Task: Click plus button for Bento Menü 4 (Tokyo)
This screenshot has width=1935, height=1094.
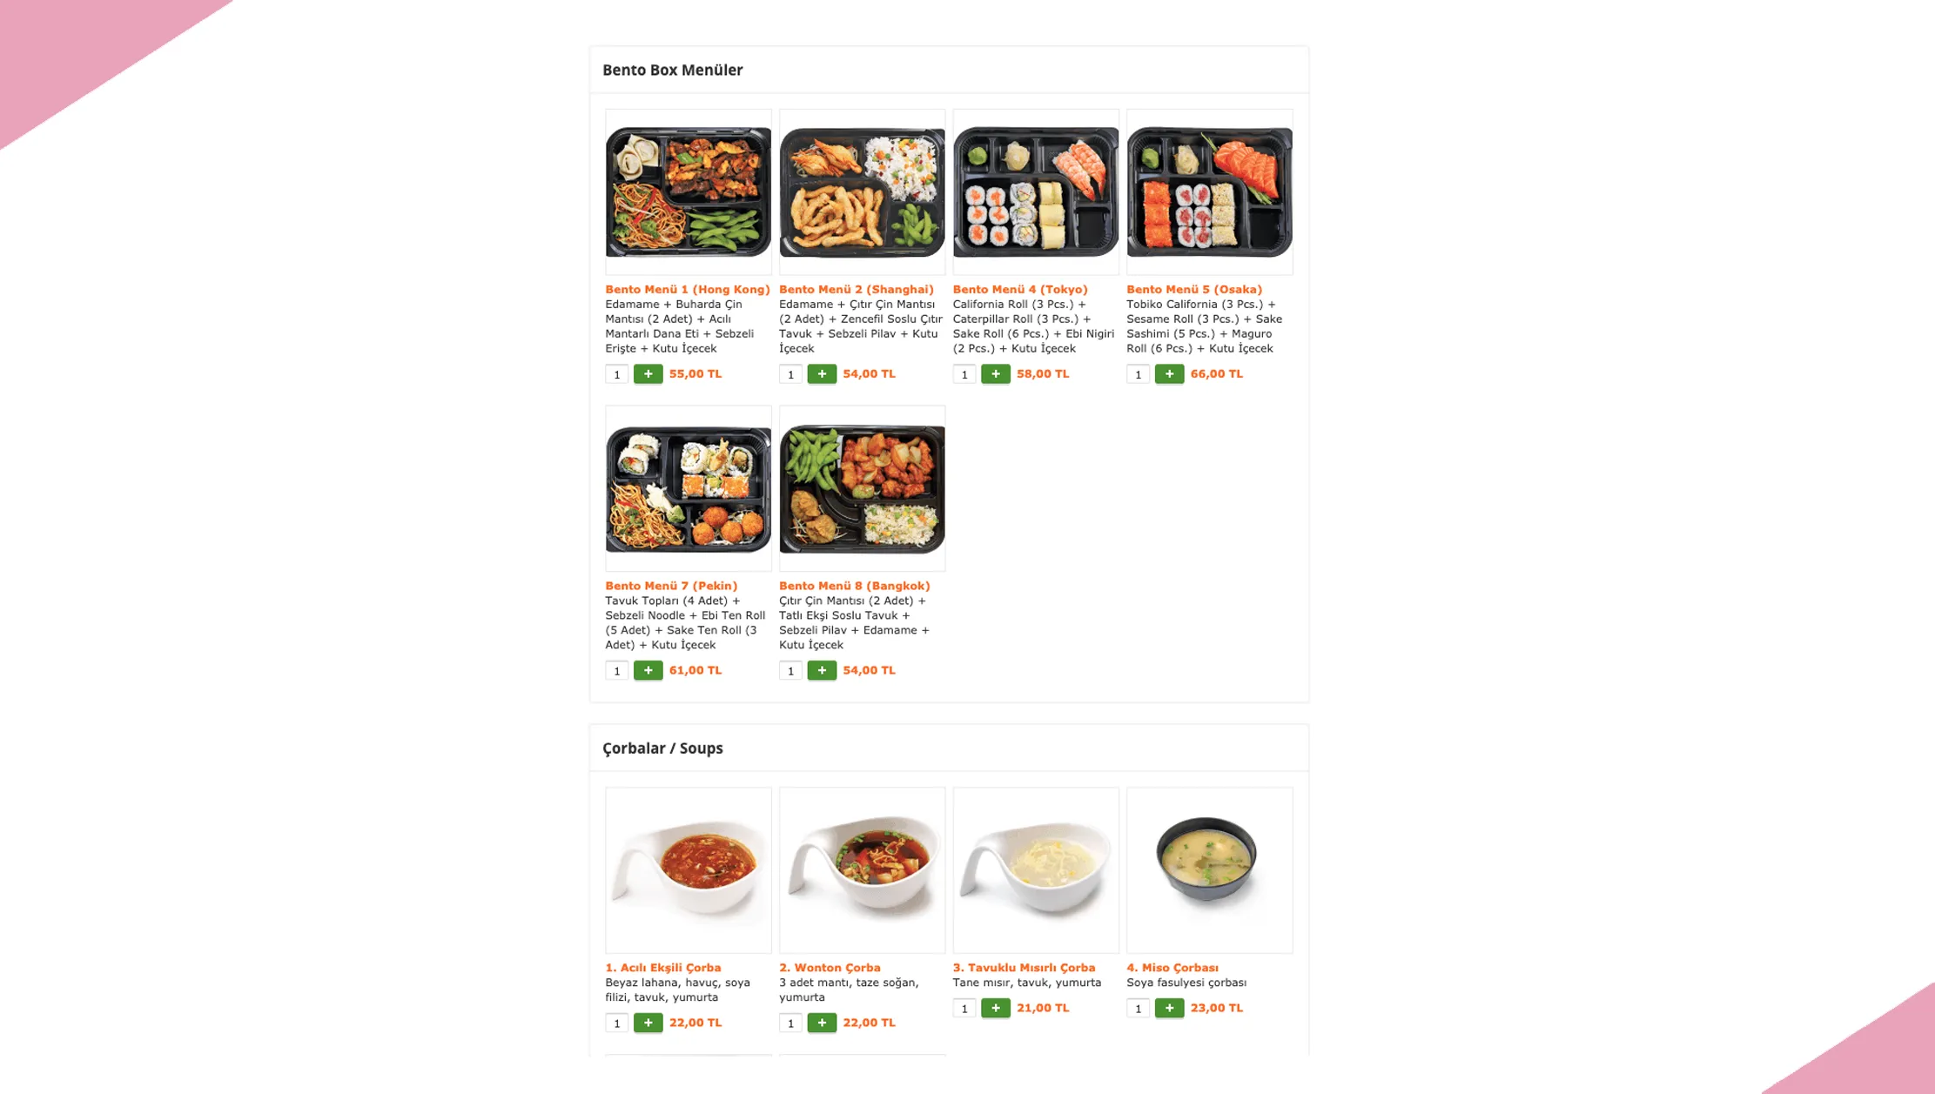Action: click(995, 374)
